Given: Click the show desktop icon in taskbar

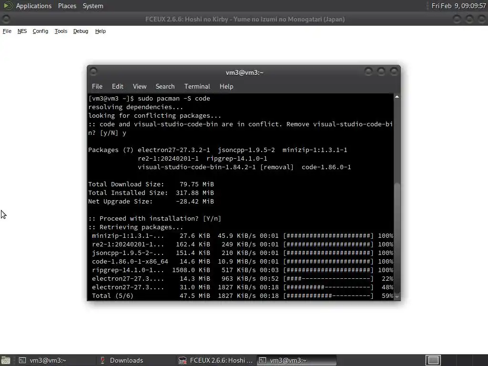Looking at the screenshot, I should 6,360.
